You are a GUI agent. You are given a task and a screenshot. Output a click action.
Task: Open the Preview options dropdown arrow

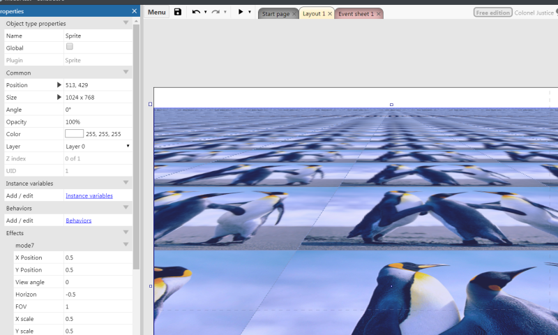[250, 12]
